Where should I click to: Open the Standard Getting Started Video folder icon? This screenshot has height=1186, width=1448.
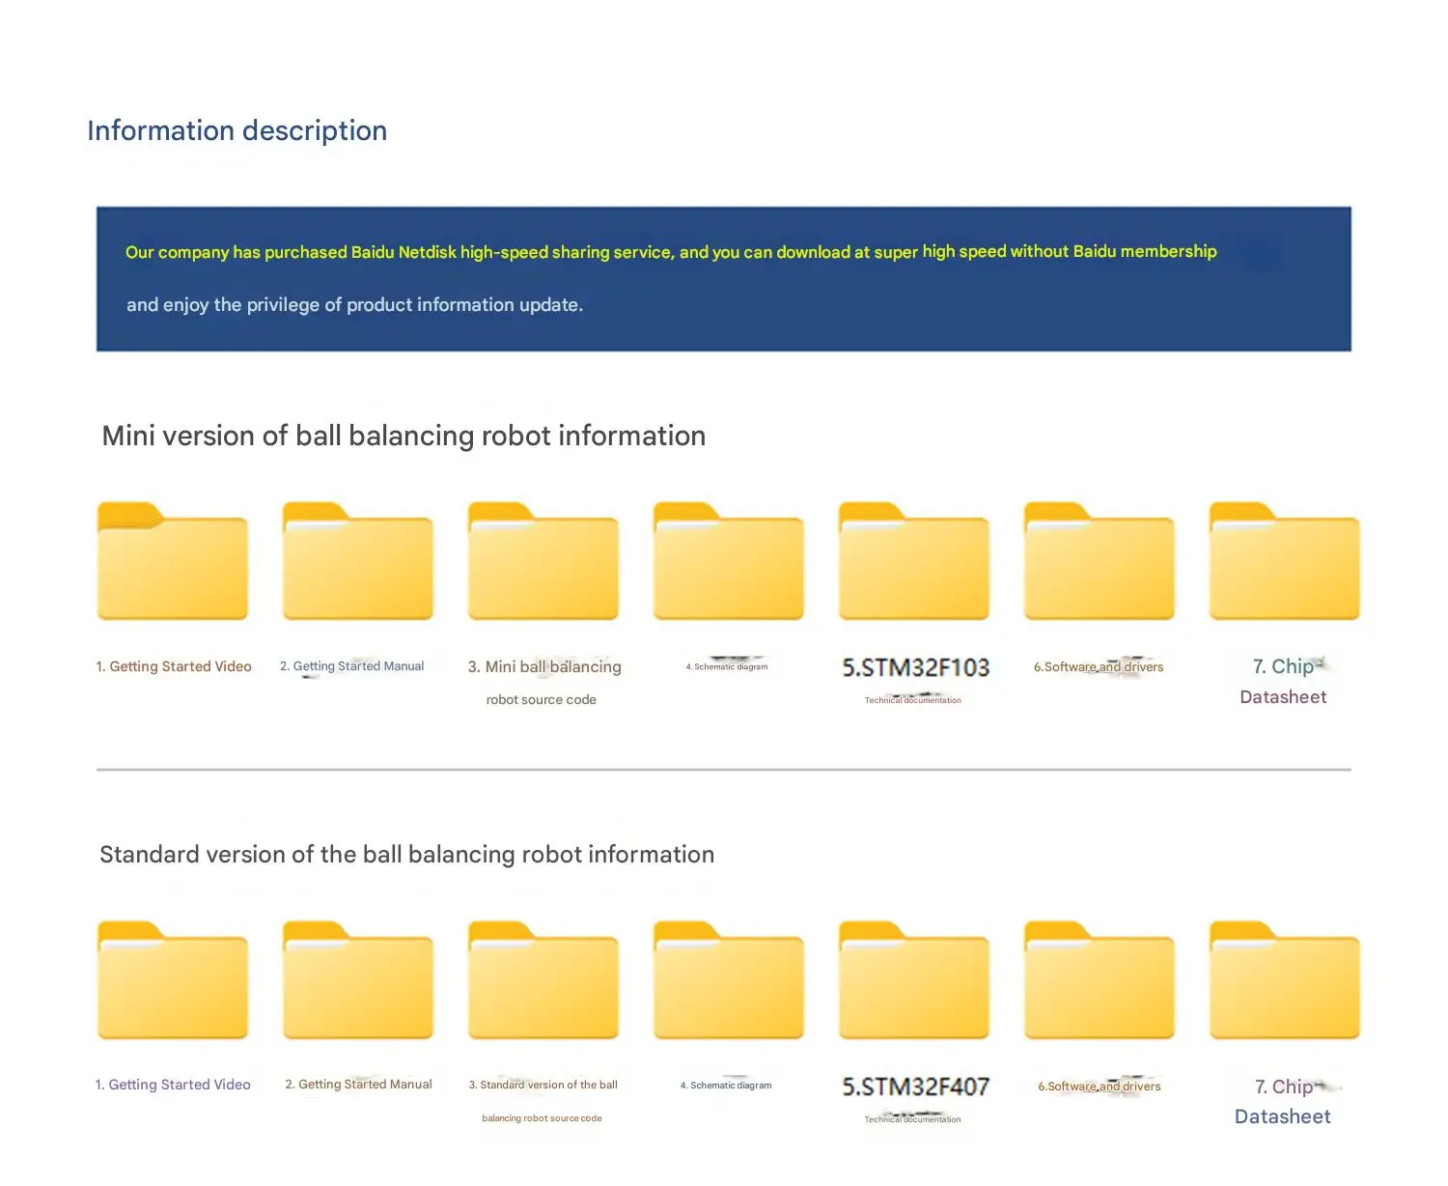pos(173,980)
